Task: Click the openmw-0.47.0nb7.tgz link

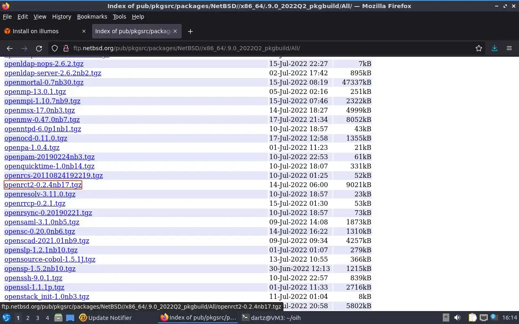Action: (42, 119)
